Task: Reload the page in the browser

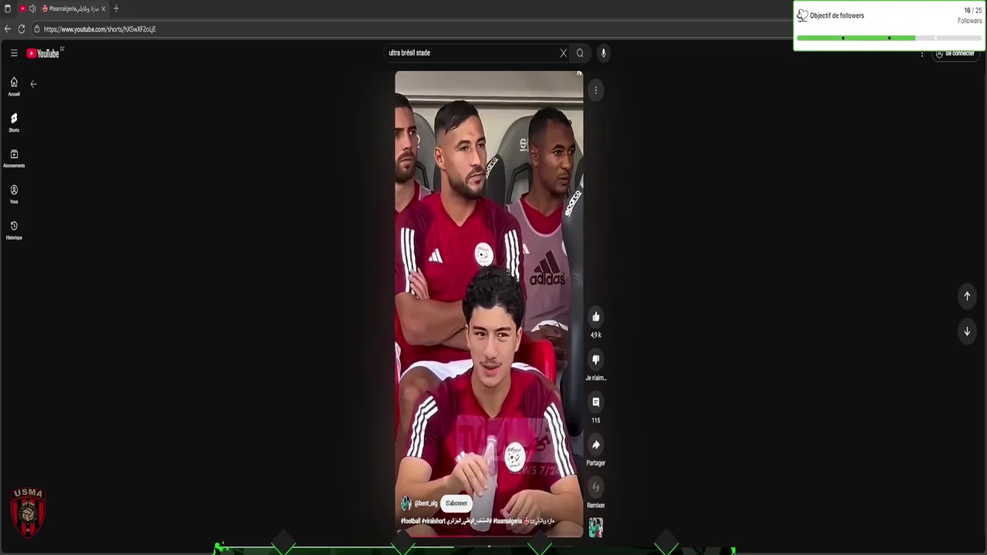Action: [x=22, y=29]
